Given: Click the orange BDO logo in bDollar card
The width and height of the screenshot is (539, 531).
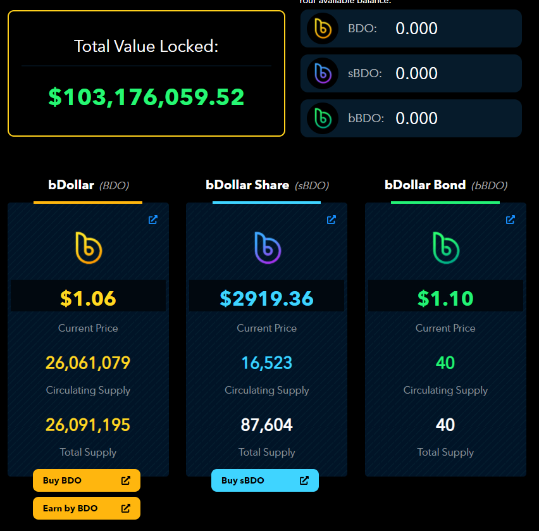Looking at the screenshot, I should [89, 248].
